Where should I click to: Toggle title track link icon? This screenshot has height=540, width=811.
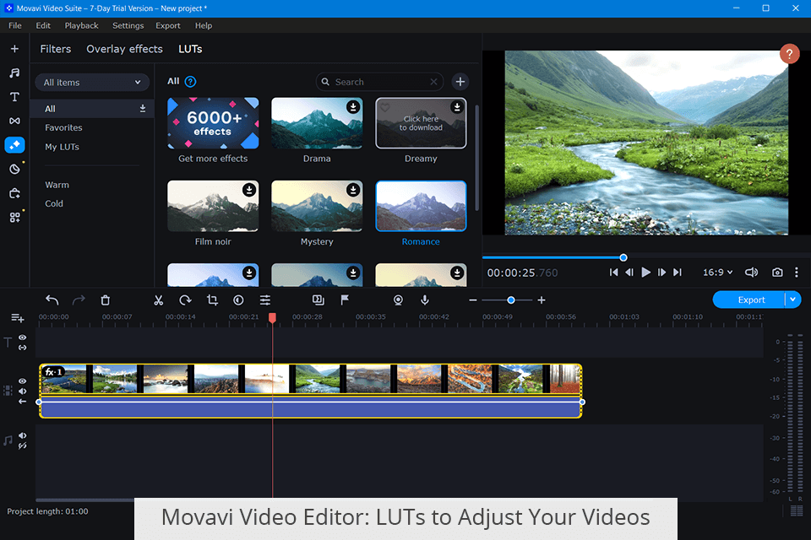23,348
